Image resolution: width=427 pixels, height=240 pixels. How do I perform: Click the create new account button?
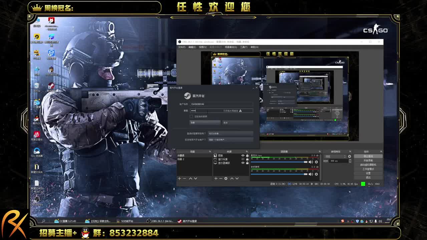230,140
